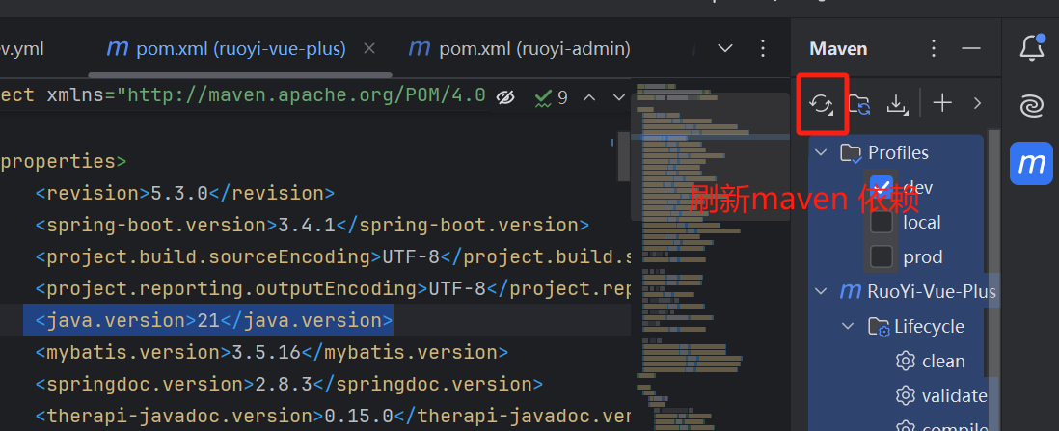Go to next highlighted problem arrow
1059x431 pixels.
pos(618,98)
